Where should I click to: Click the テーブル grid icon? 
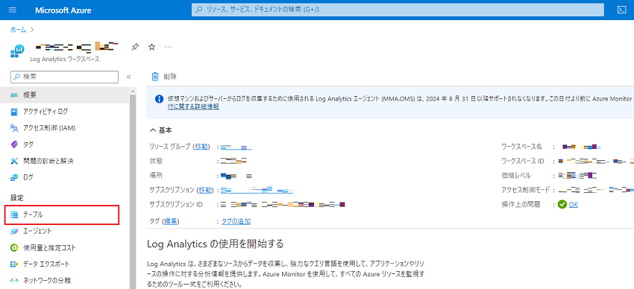(14, 215)
